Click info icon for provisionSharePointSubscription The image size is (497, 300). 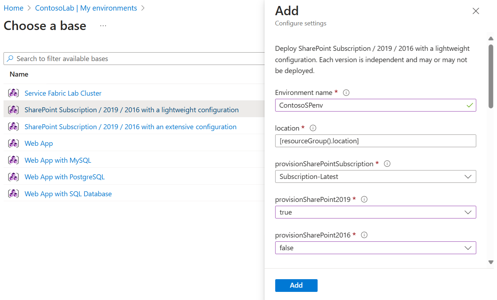387,164
